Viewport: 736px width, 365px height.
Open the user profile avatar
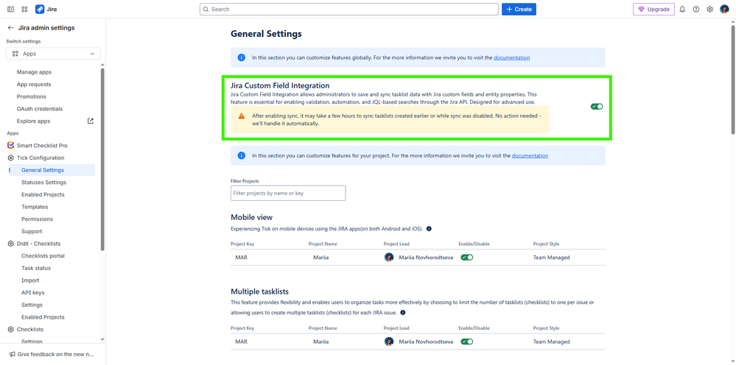pos(724,9)
